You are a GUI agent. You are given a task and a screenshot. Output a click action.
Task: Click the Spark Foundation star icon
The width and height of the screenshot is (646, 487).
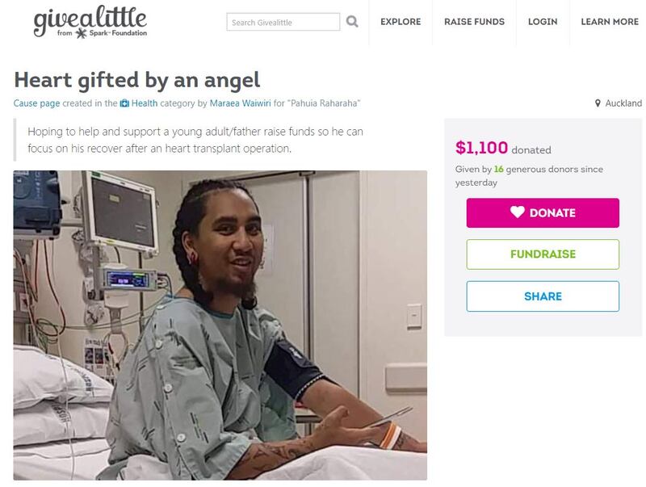(x=81, y=33)
